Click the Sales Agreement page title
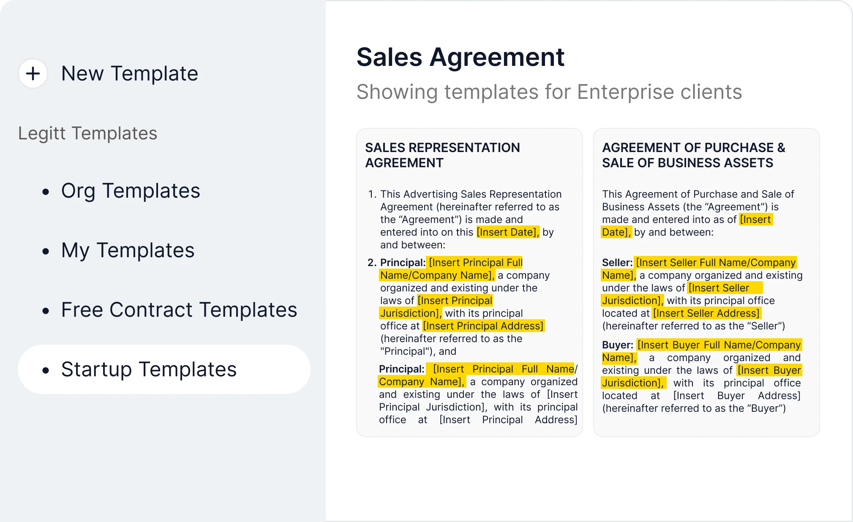Screen dimensions: 853x522 461,57
